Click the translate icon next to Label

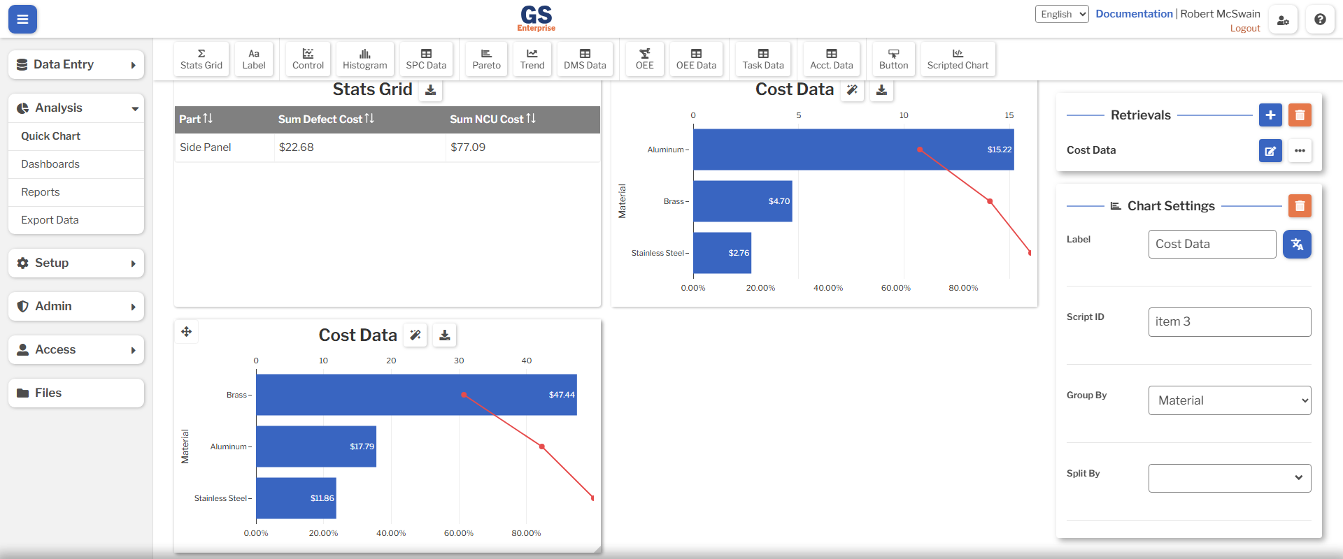[1297, 244]
